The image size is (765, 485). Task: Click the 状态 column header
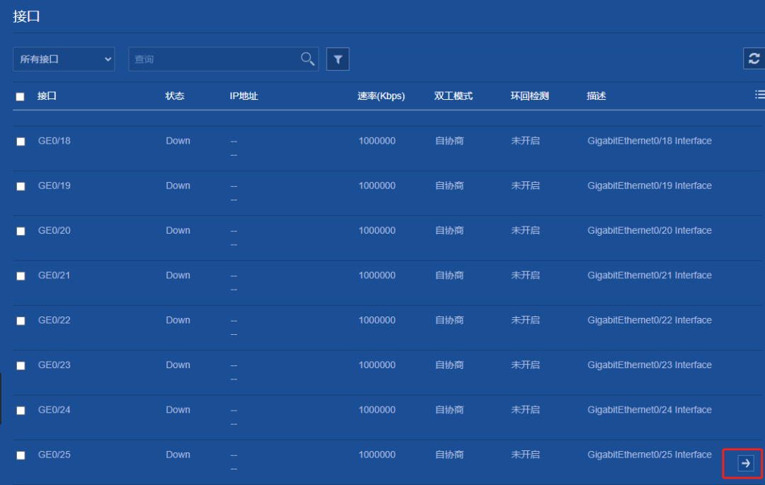point(175,96)
